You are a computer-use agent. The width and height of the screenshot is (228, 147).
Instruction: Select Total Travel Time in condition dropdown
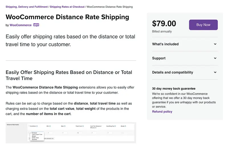(37, 134)
